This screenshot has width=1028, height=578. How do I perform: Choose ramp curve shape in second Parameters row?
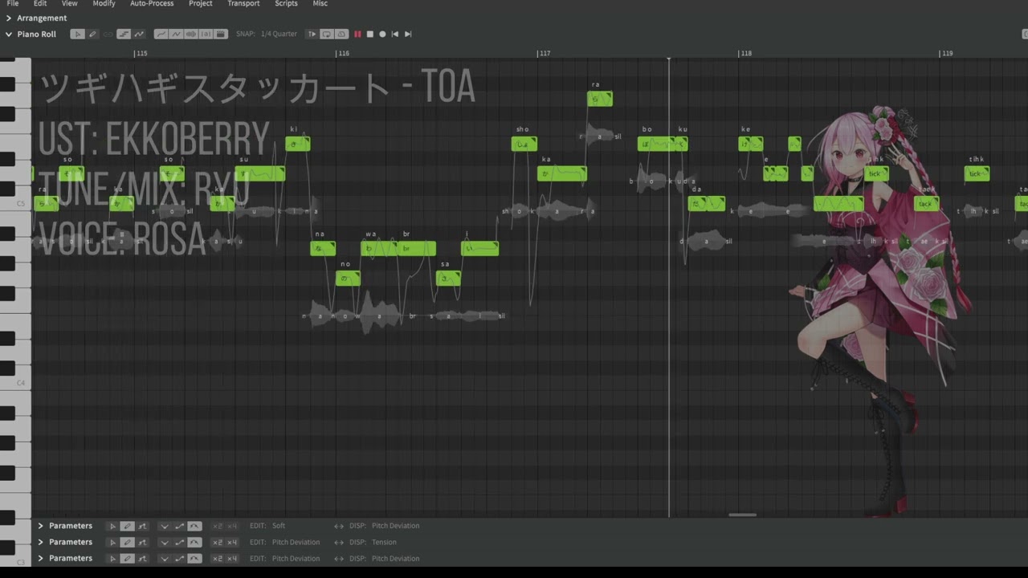point(179,542)
